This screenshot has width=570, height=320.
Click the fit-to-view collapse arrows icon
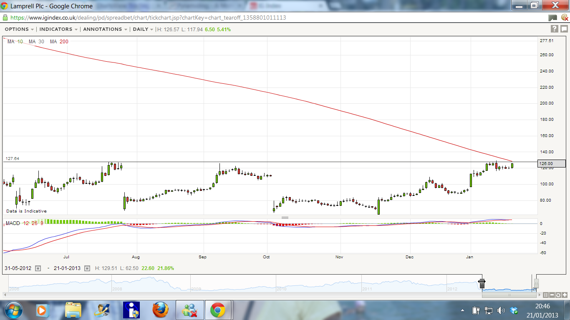(545, 295)
